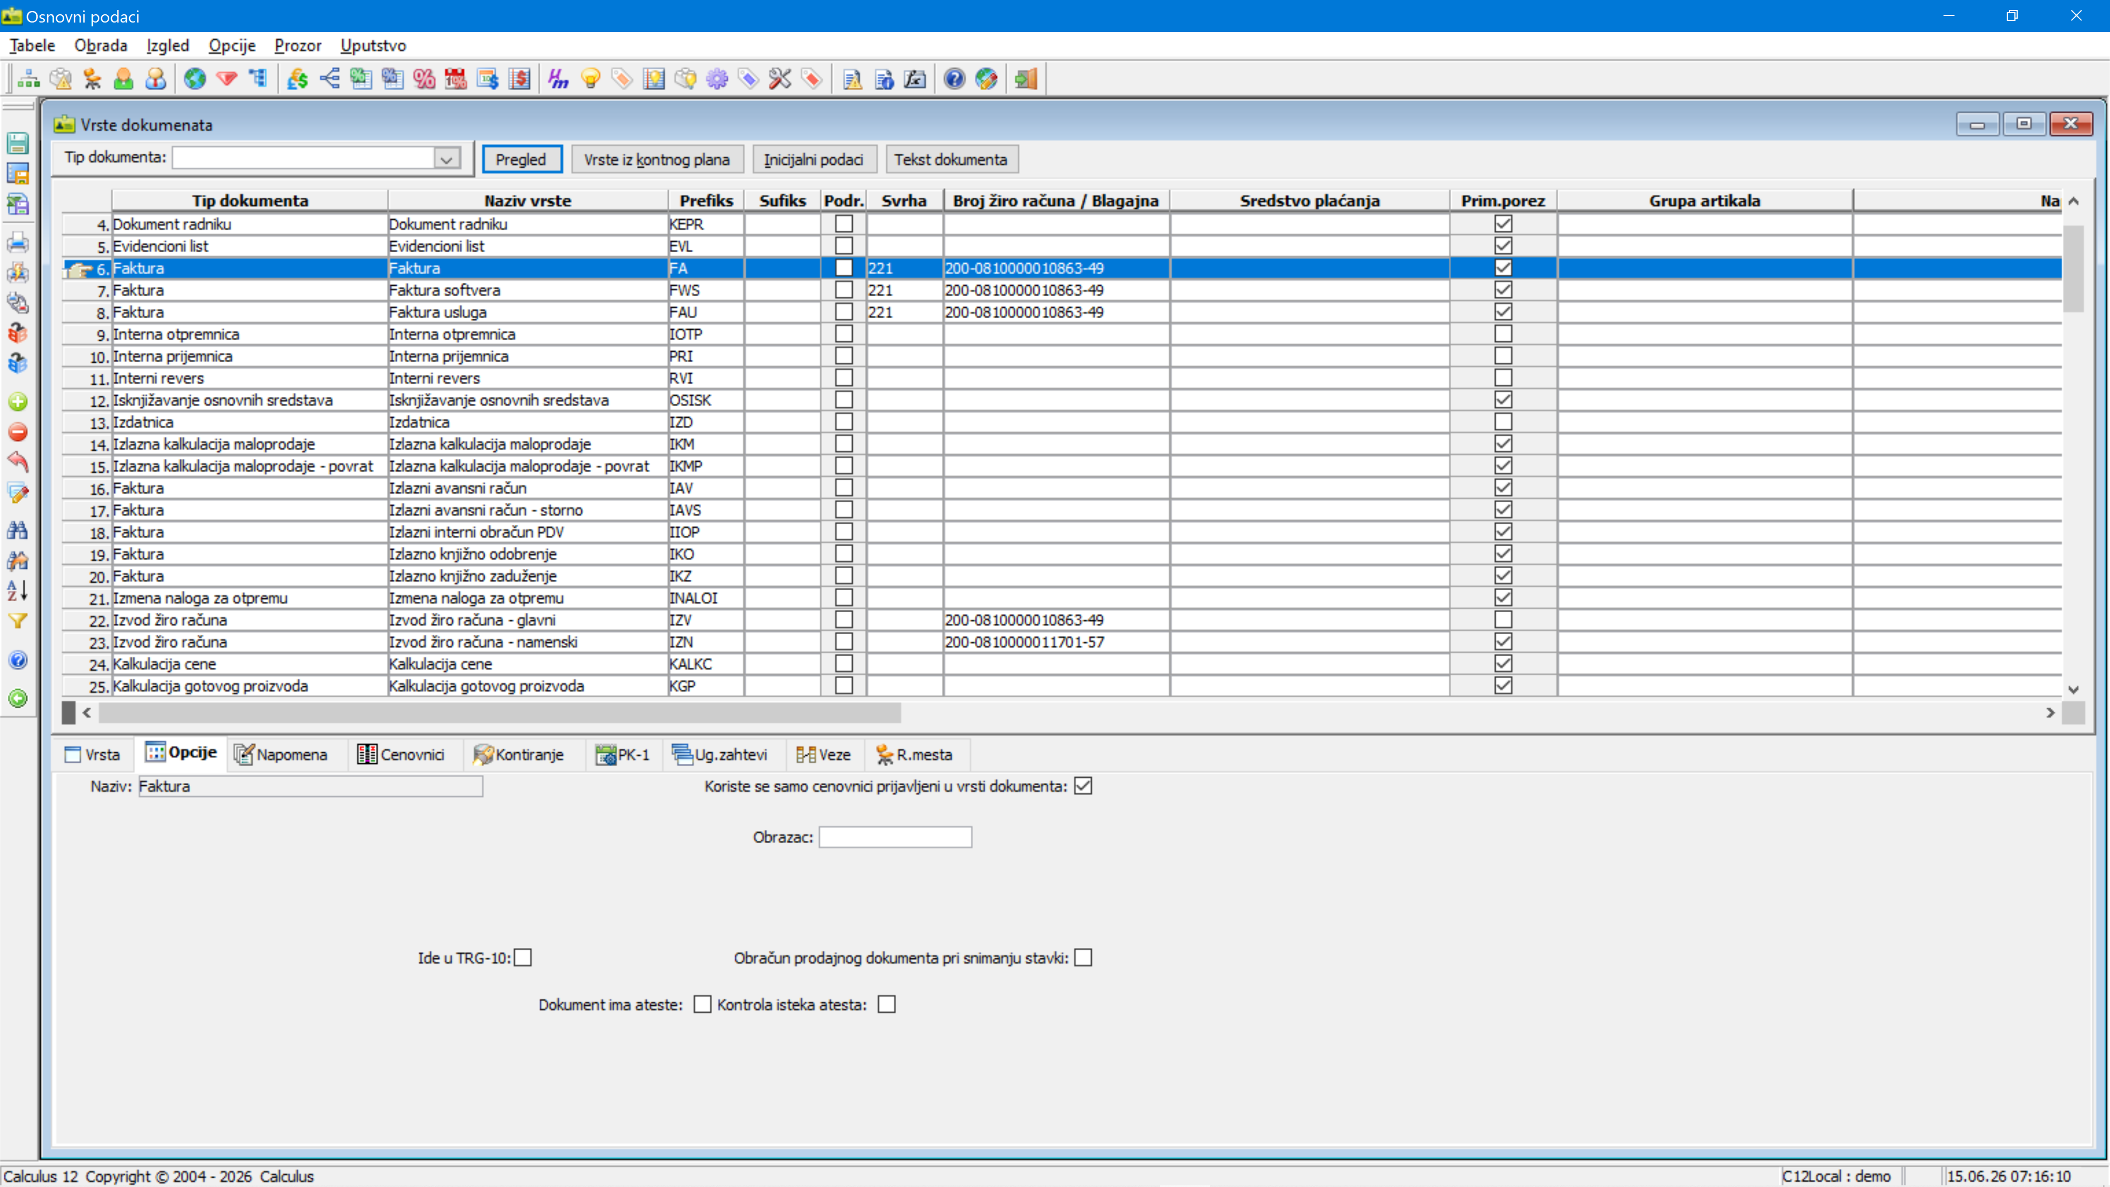The image size is (2110, 1187).
Task: Click the Obrazac input field
Action: [895, 837]
